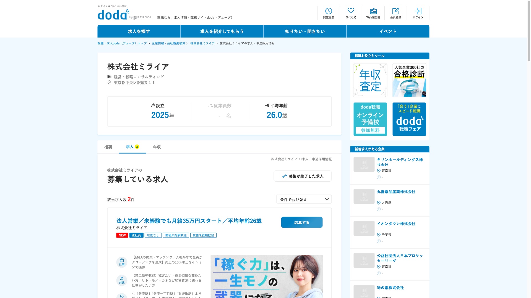Open the イベント navigation menu
The width and height of the screenshot is (531, 298).
(388, 31)
